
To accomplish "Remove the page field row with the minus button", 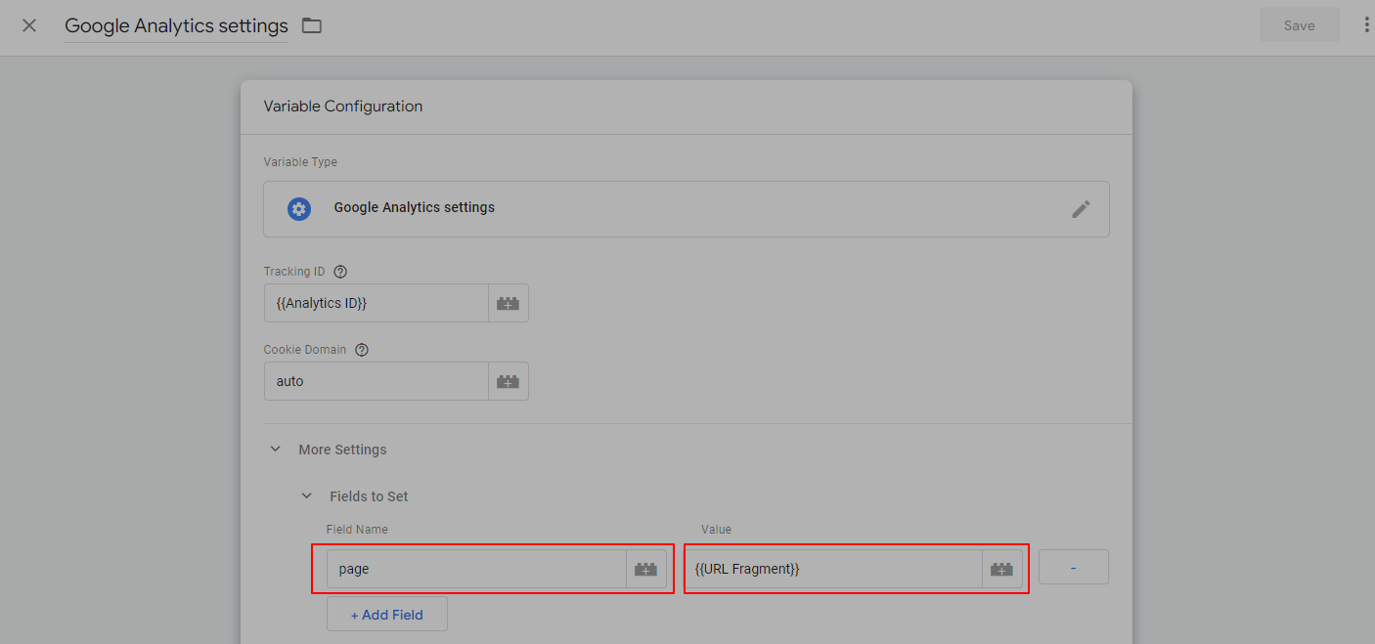I will click(1073, 568).
